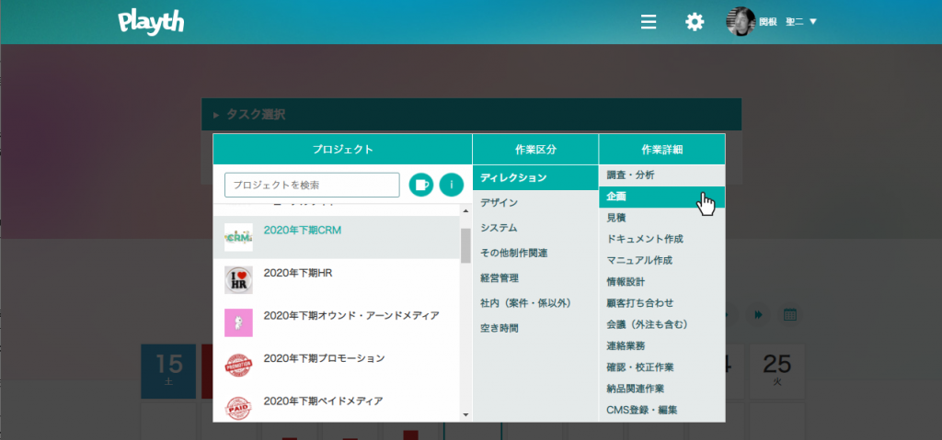Expand user dropdown next to 関根 聖二
Viewport: 942px width, 440px height.
[x=813, y=22]
